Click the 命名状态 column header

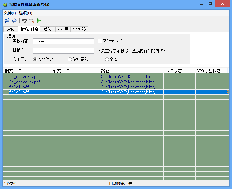click(x=179, y=71)
